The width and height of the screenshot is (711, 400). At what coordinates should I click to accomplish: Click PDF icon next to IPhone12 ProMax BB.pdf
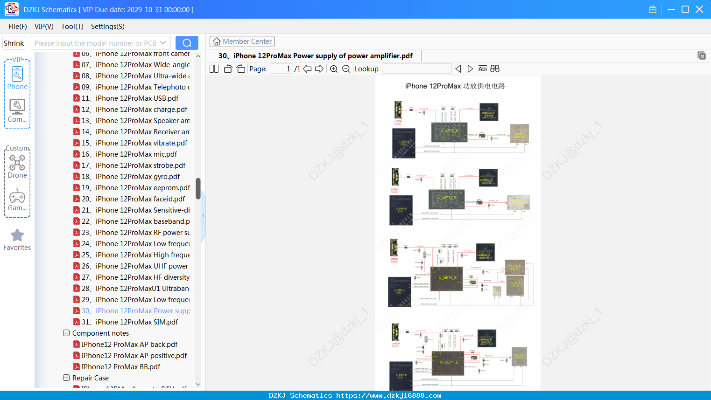tap(77, 367)
